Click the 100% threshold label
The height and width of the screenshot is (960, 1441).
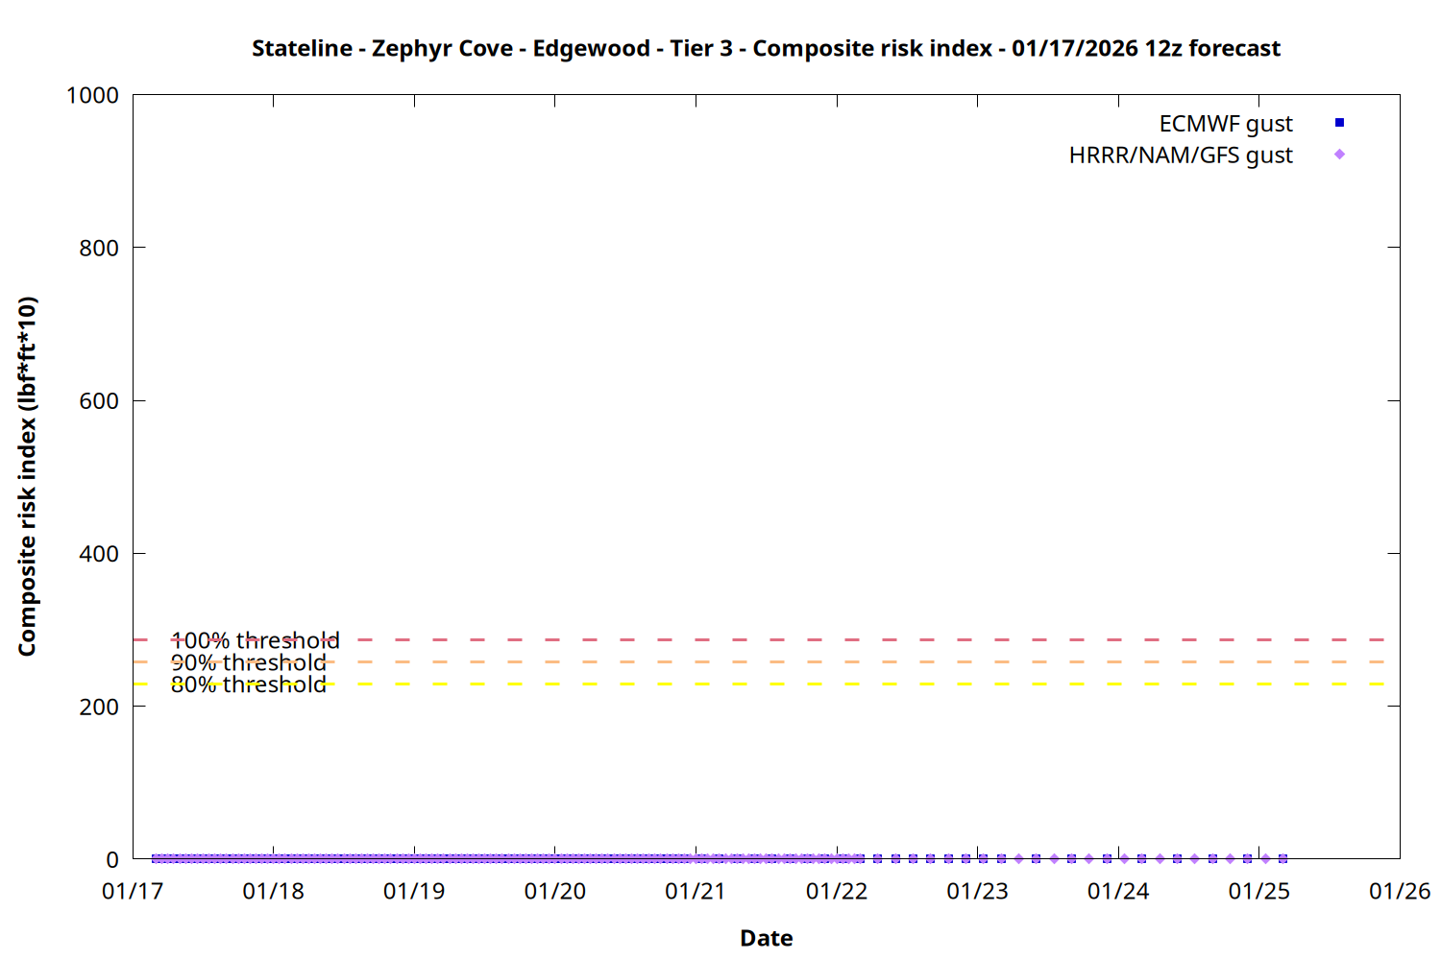(x=255, y=640)
